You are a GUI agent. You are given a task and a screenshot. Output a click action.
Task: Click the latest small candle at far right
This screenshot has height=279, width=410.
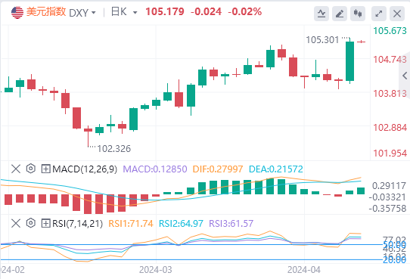(361, 42)
